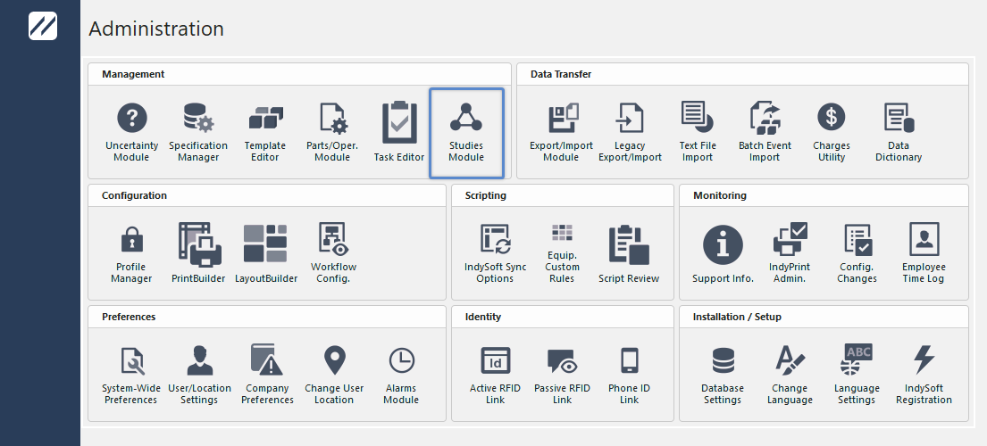Click the Management section header
The width and height of the screenshot is (987, 446).
click(x=133, y=74)
